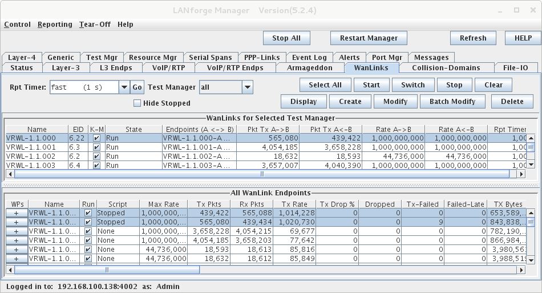
Task: Expand WPs plus for endpoint with Tx Pkts 18,593
Action: tap(17, 250)
